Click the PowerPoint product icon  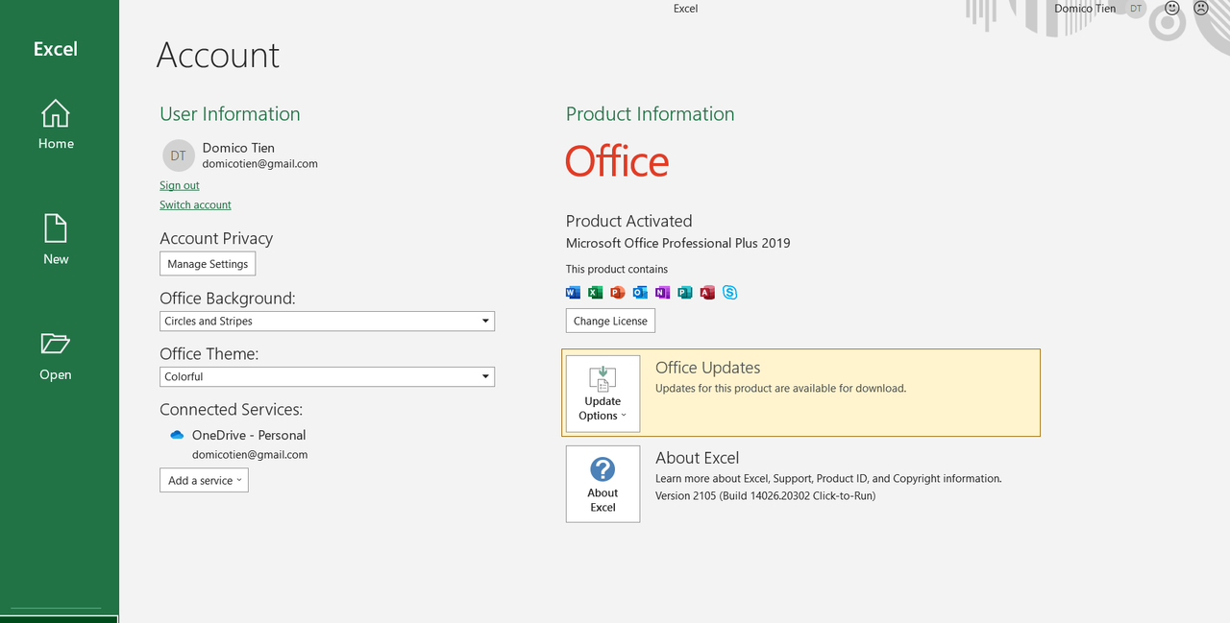click(x=618, y=293)
